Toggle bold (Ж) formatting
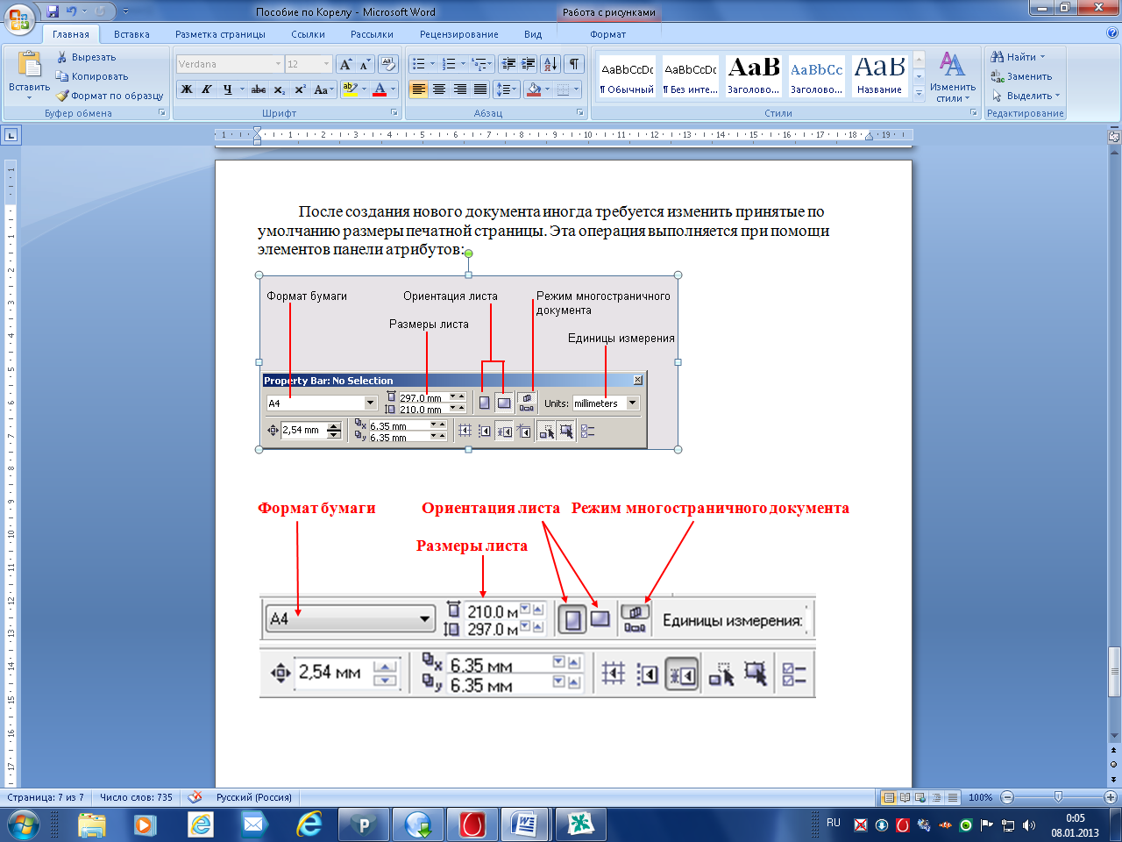This screenshot has width=1122, height=842. (x=187, y=89)
